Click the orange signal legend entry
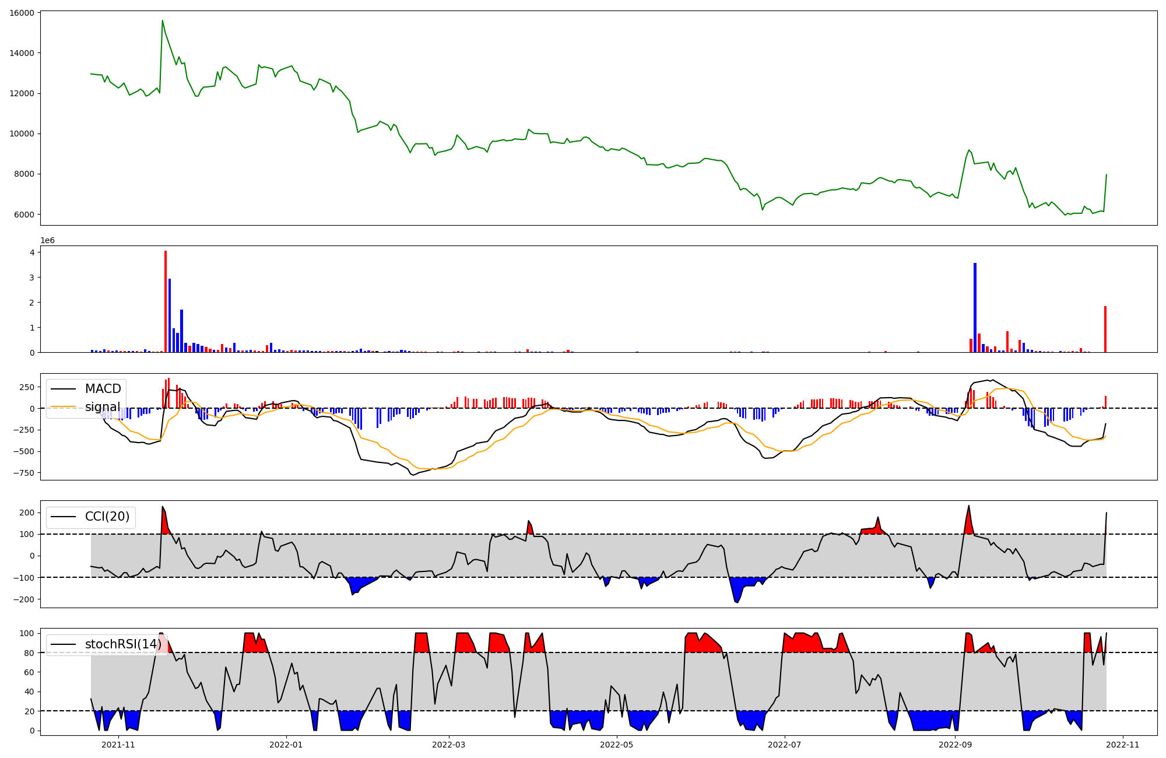 (x=102, y=407)
